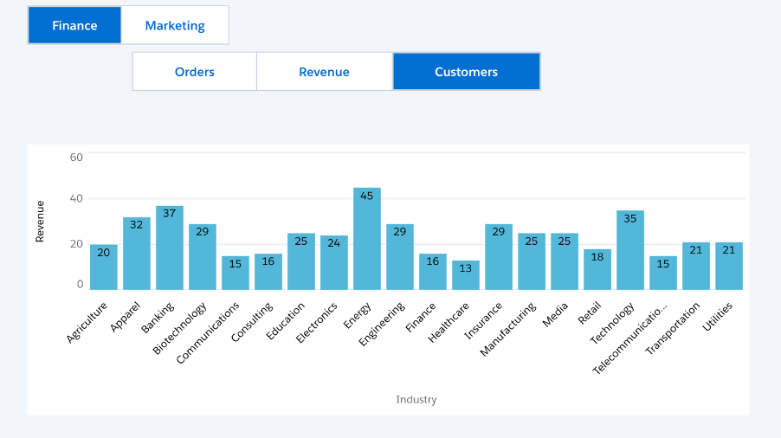This screenshot has width=781, height=438.
Task: Click the Industry x-axis title
Action: click(x=416, y=400)
